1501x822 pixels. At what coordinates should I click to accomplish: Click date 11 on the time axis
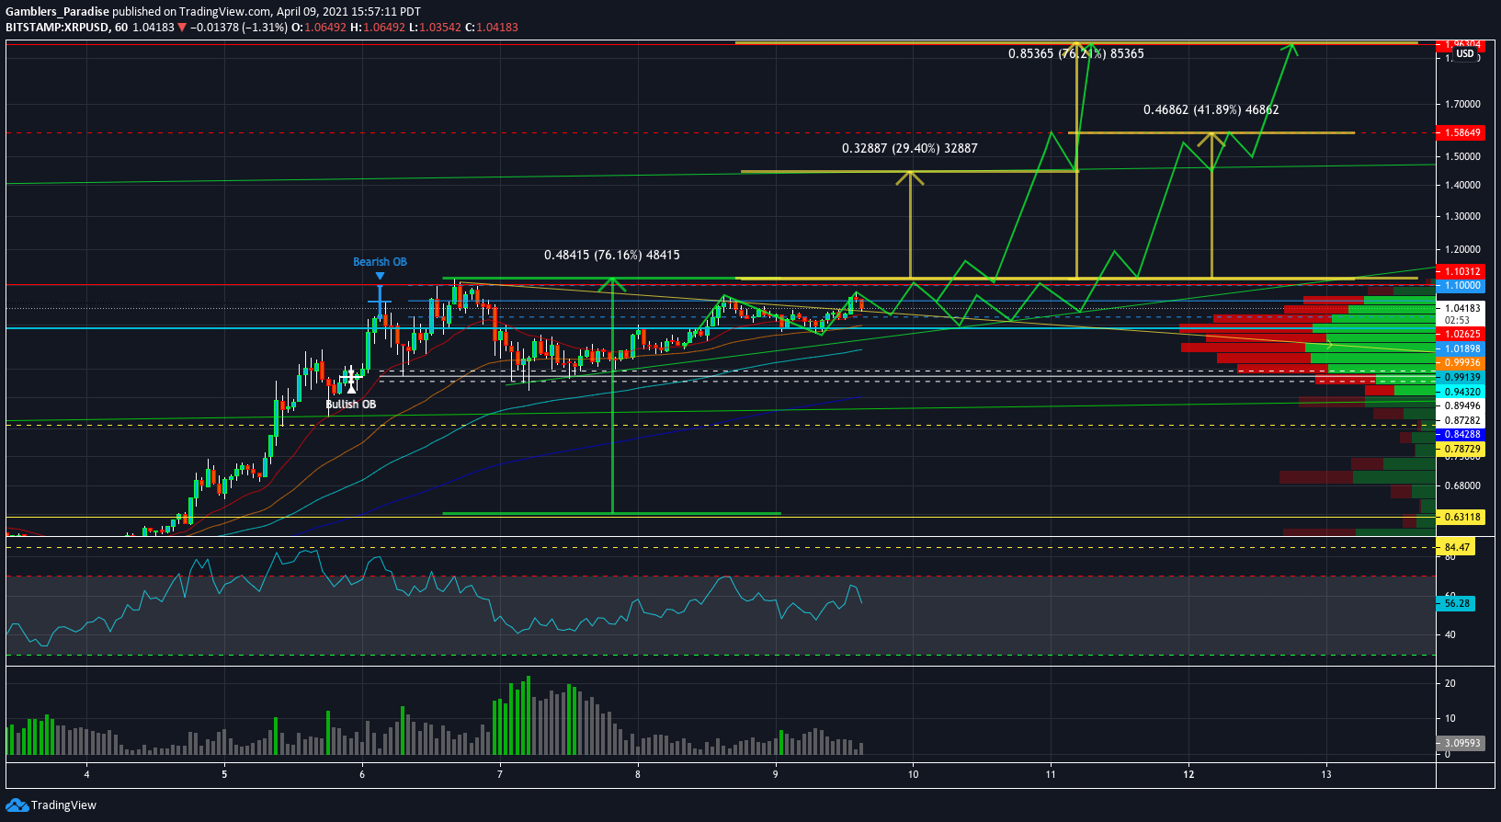click(x=1051, y=774)
